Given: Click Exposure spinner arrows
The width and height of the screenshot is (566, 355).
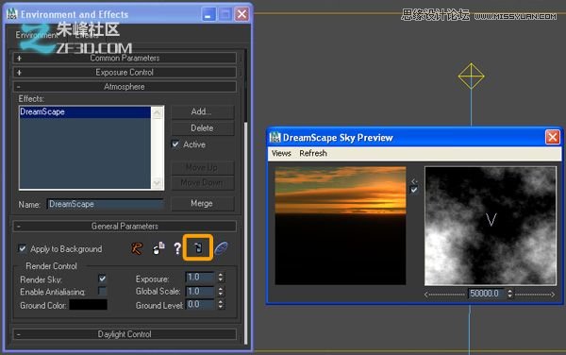Looking at the screenshot, I should (220, 278).
